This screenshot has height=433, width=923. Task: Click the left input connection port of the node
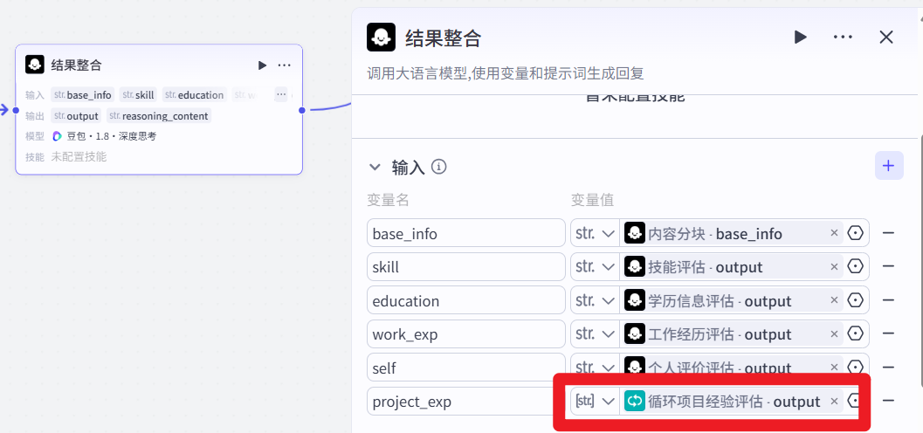pyautogui.click(x=16, y=110)
